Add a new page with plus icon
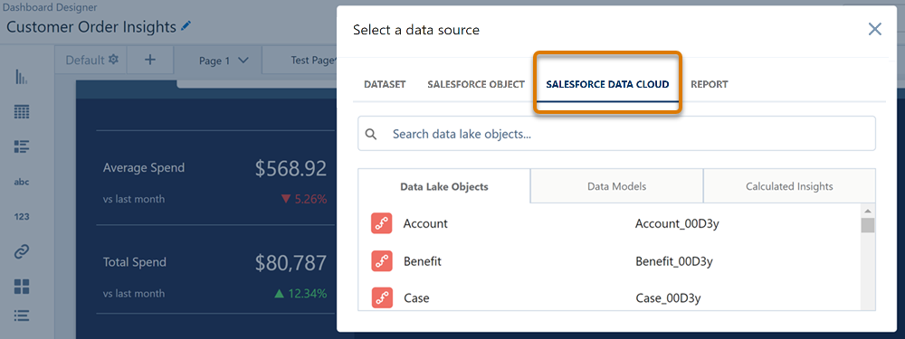 (x=150, y=60)
